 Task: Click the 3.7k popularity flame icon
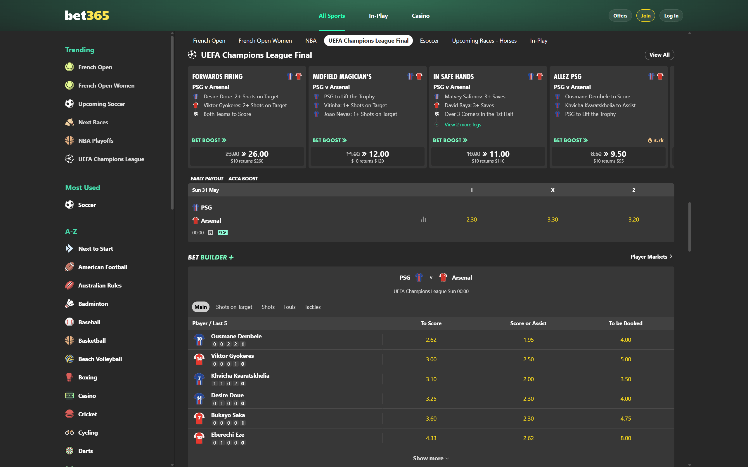pyautogui.click(x=650, y=140)
